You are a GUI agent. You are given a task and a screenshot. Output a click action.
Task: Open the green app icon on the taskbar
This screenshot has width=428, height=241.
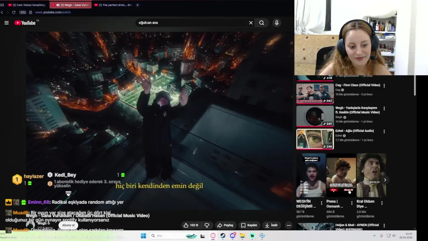click(x=252, y=236)
